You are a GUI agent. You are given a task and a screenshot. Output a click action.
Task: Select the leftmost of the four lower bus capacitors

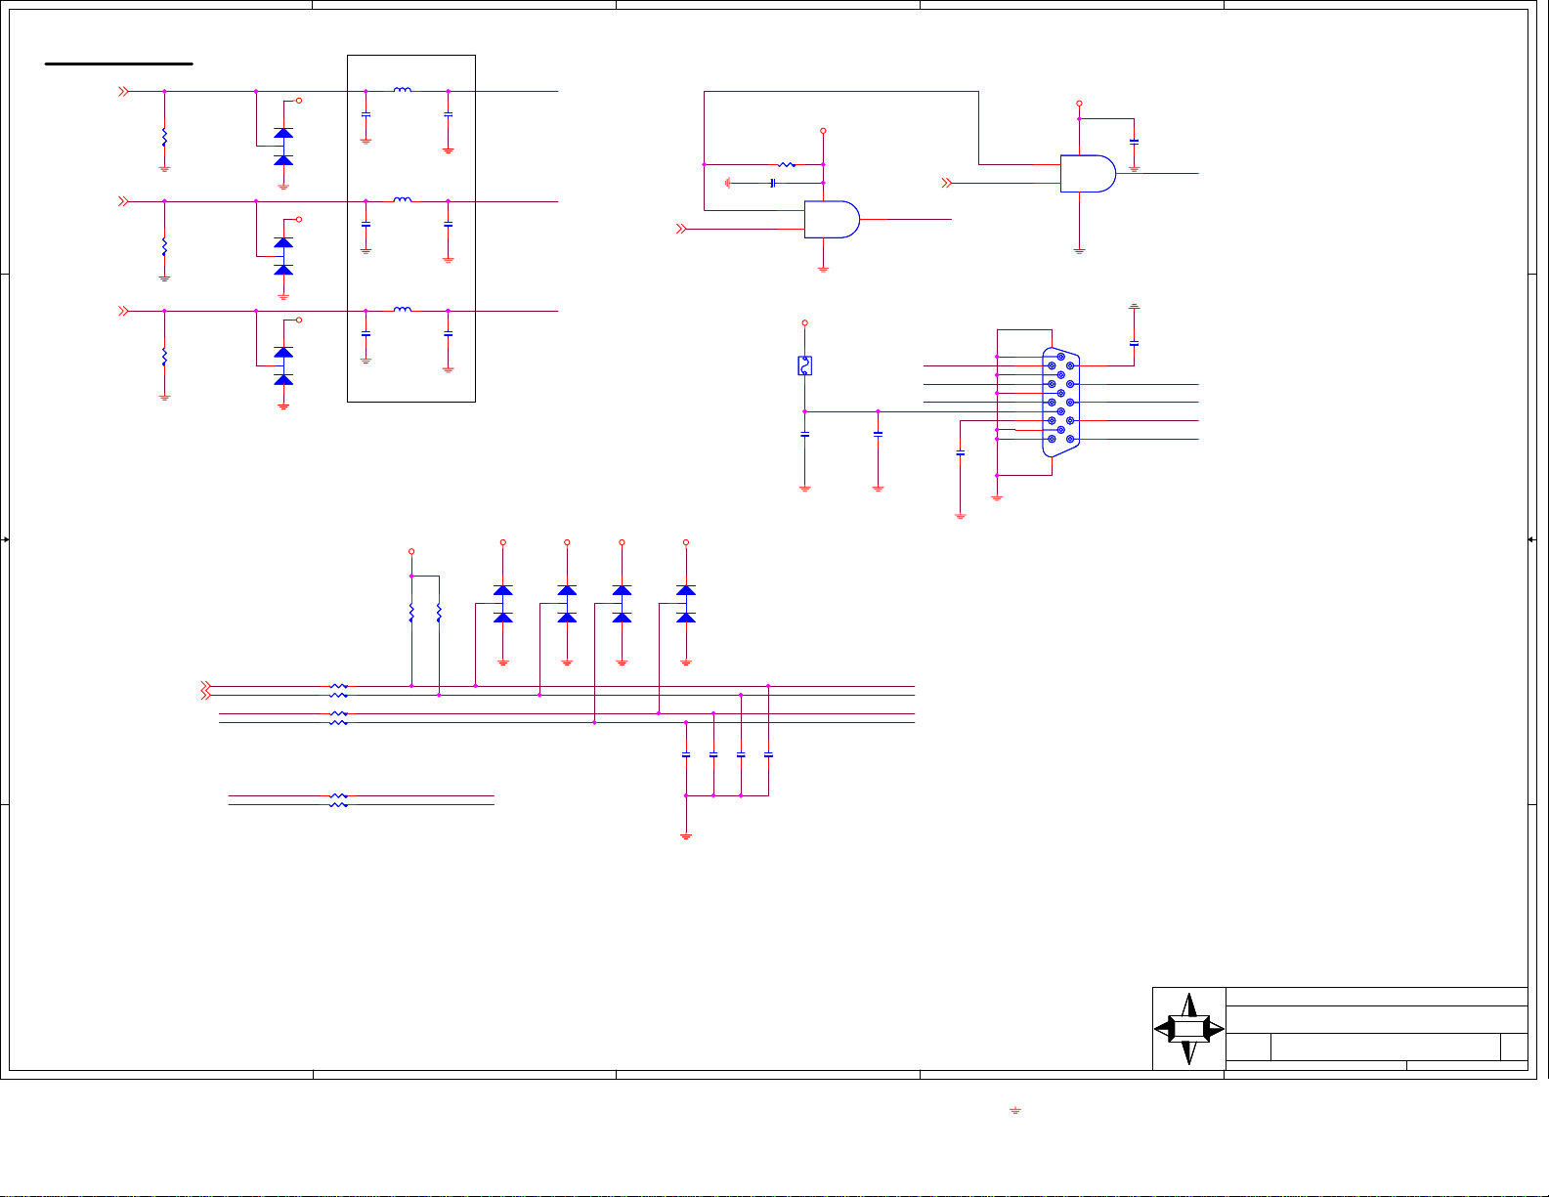click(x=686, y=754)
